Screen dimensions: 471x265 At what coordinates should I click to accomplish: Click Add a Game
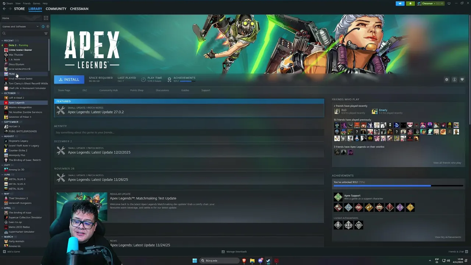(11, 252)
